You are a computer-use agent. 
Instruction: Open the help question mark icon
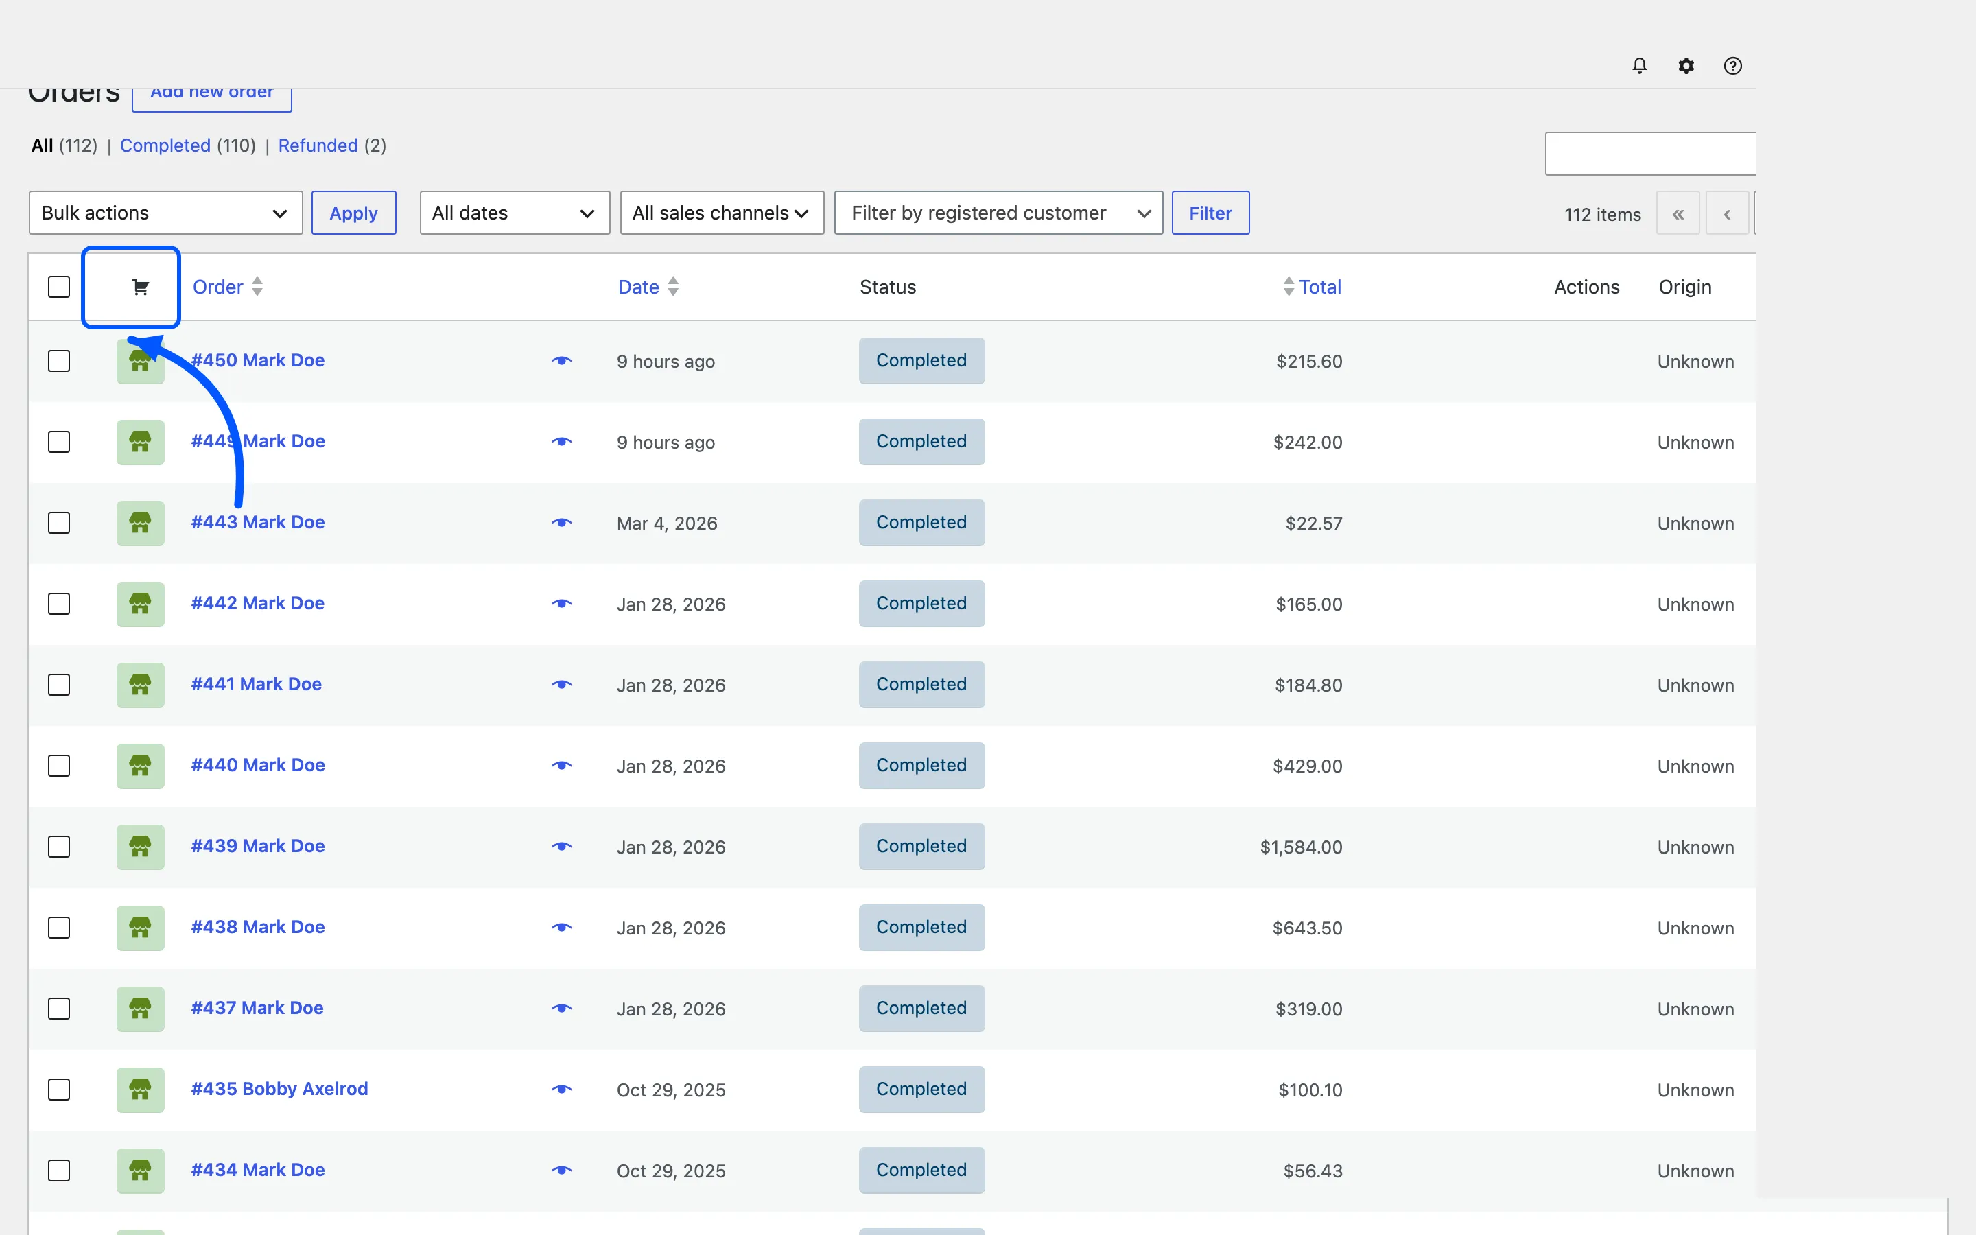pyautogui.click(x=1732, y=65)
